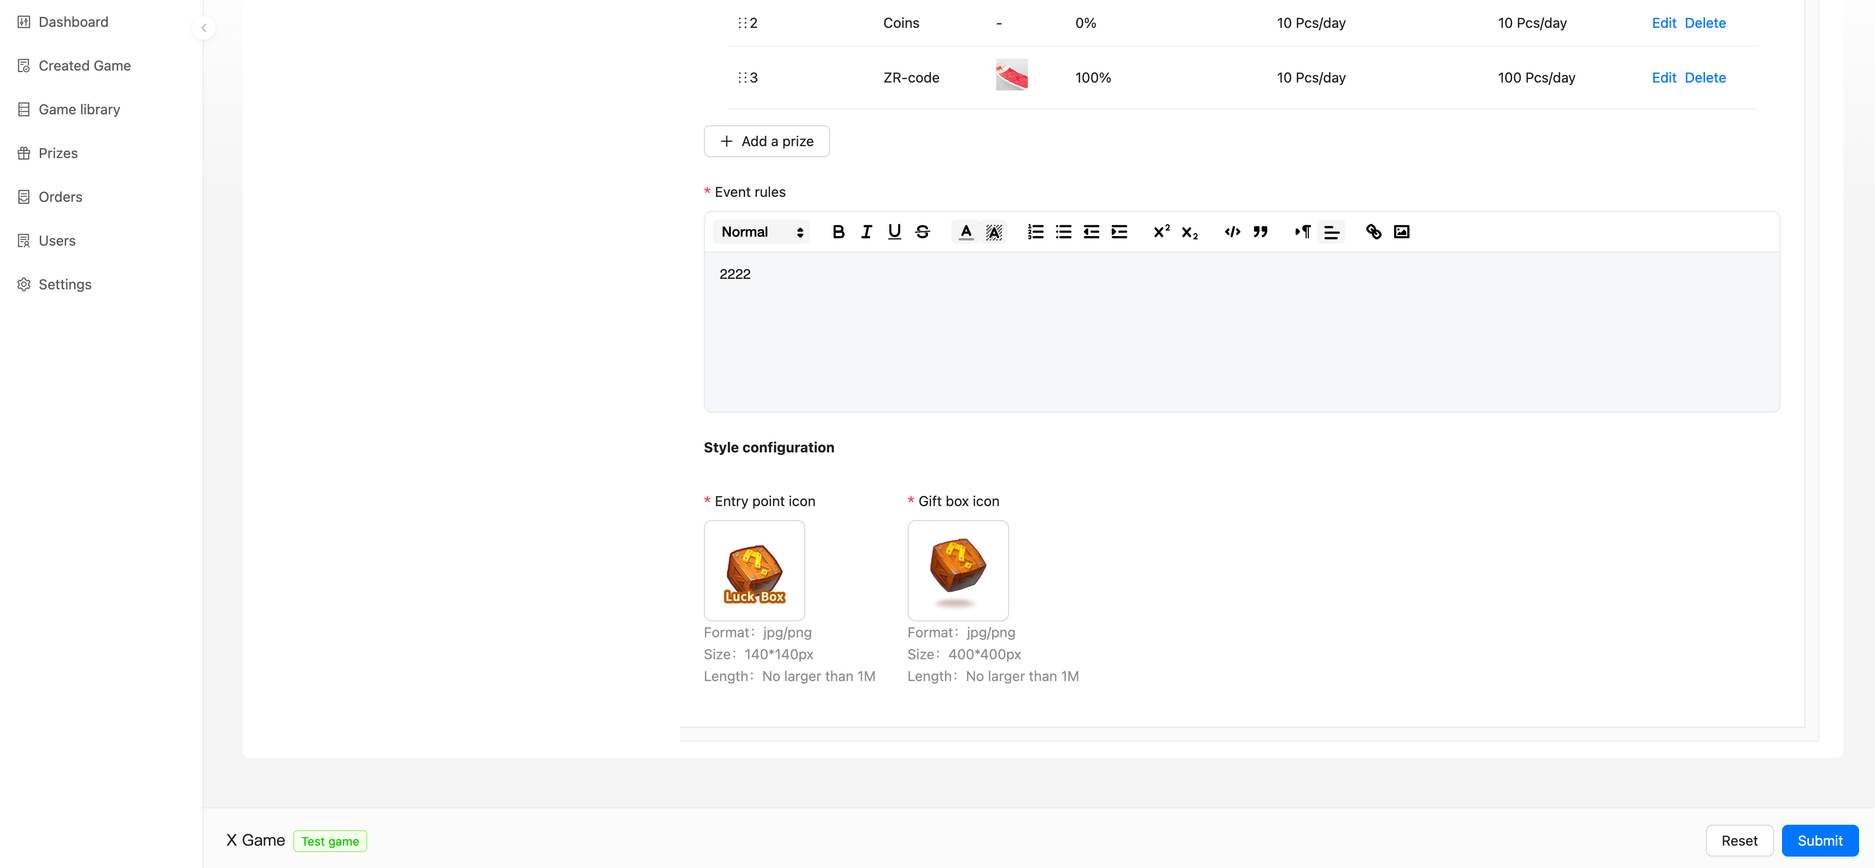This screenshot has width=1875, height=868.
Task: Insert a bulleted list
Action: pyautogui.click(x=1063, y=232)
